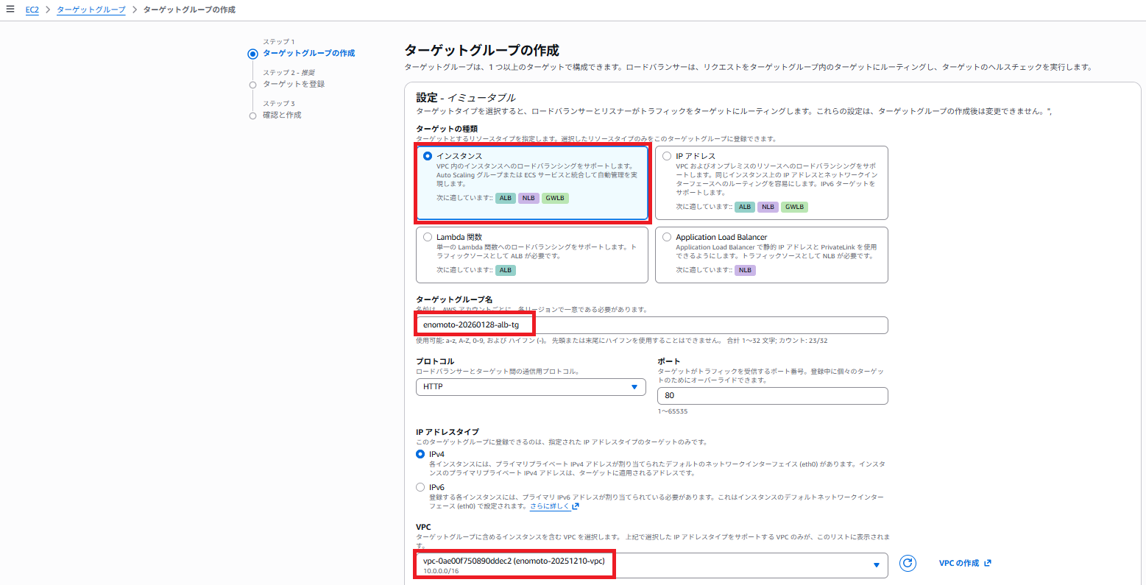Screen dimensions: 1146x585
Task: Open the HTTP protocol dropdown
Action: coord(530,386)
